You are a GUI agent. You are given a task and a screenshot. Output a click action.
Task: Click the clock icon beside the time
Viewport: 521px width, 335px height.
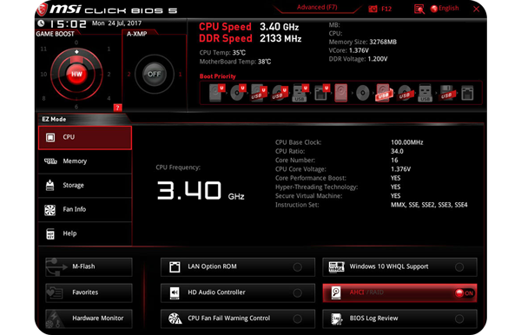pyautogui.click(x=41, y=23)
